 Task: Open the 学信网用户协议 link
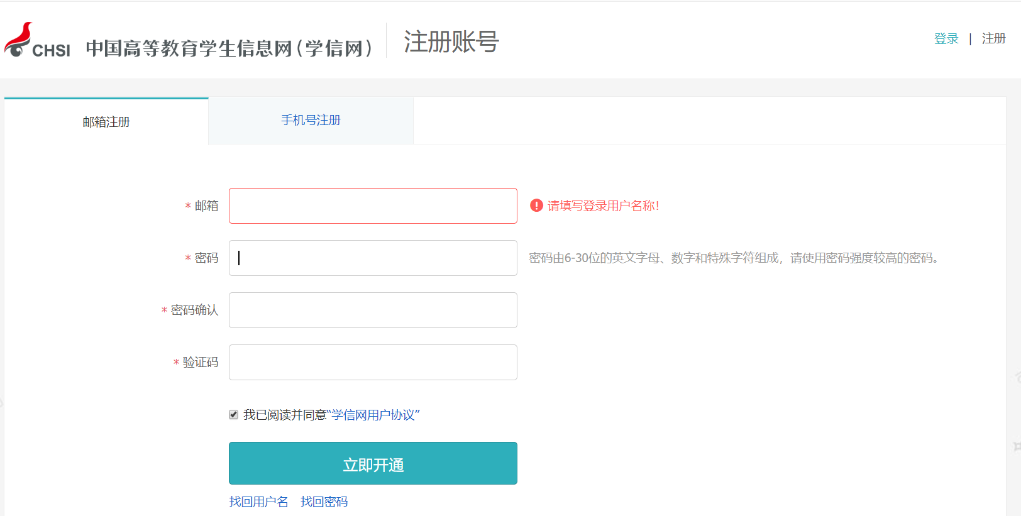tap(373, 415)
